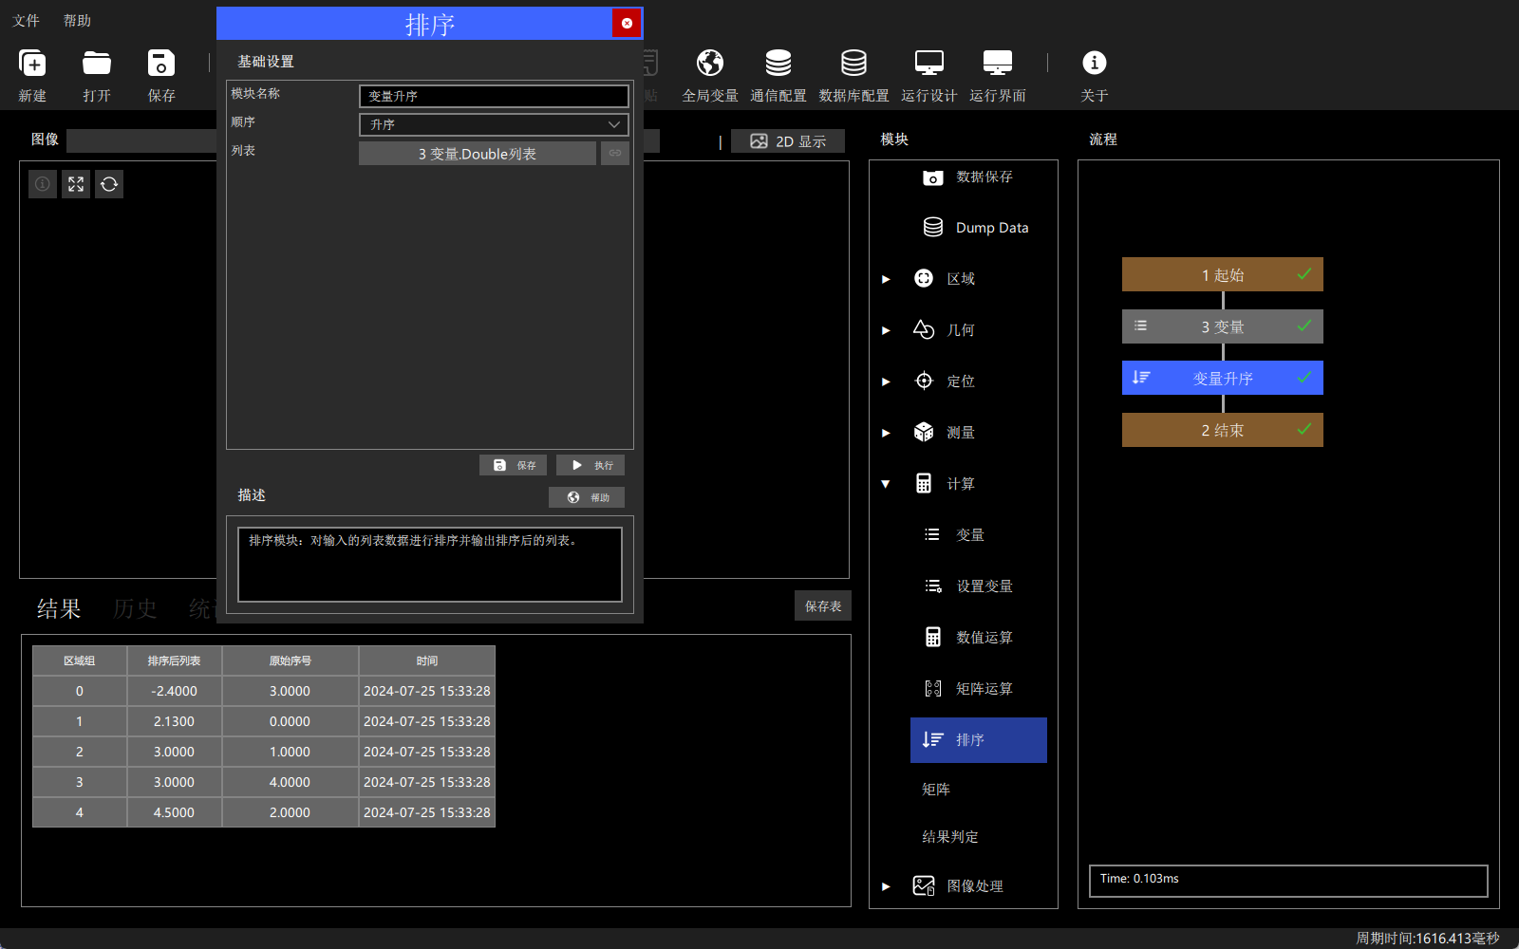Click the 保存 (Save) toolbar icon
The width and height of the screenshot is (1519, 949).
[161, 64]
